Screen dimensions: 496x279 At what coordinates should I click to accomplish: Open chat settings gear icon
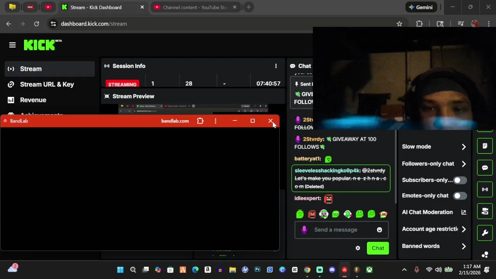[358, 248]
